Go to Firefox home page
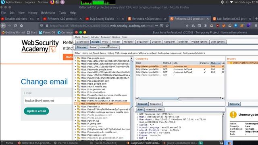The image size is (258, 145). (x=21, y=26)
